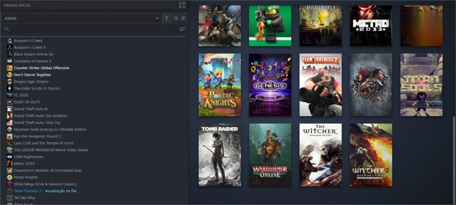Click Grand Theft Auto III icon
The width and height of the screenshot is (456, 205).
pos(10,109)
